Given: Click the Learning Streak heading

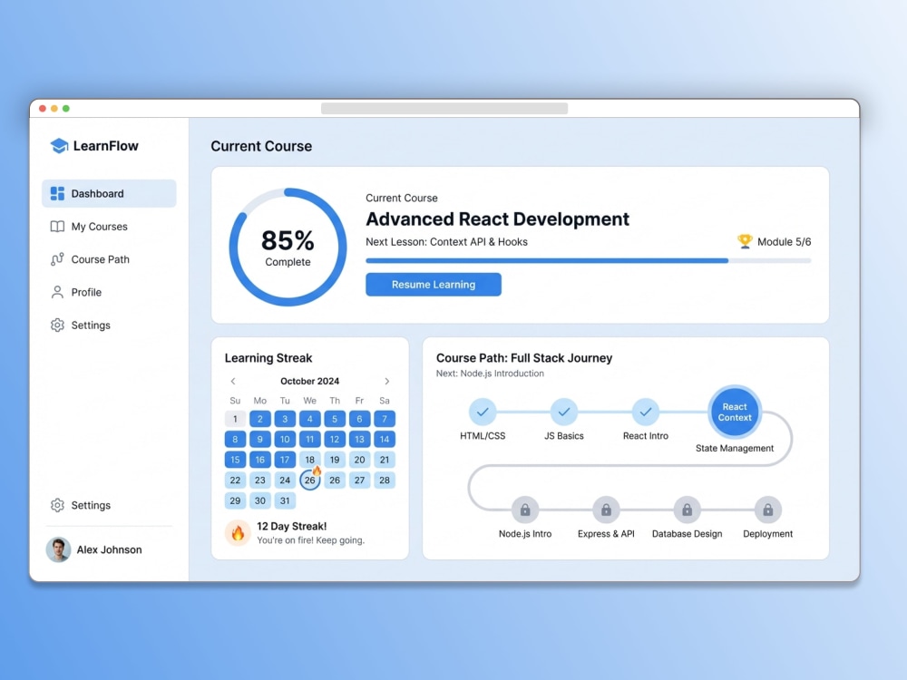Looking at the screenshot, I should [x=268, y=358].
